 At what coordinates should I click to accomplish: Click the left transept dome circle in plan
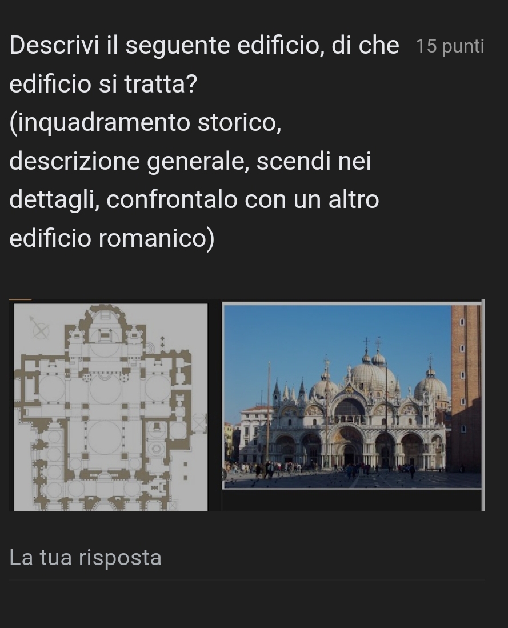(x=51, y=388)
